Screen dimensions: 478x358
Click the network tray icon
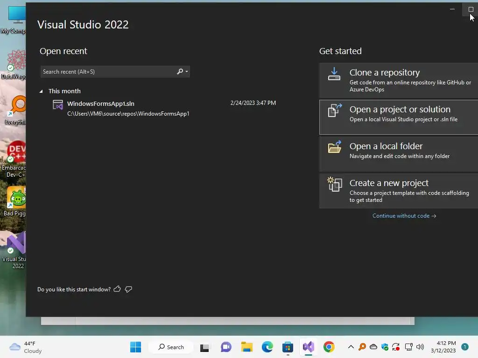pyautogui.click(x=409, y=347)
